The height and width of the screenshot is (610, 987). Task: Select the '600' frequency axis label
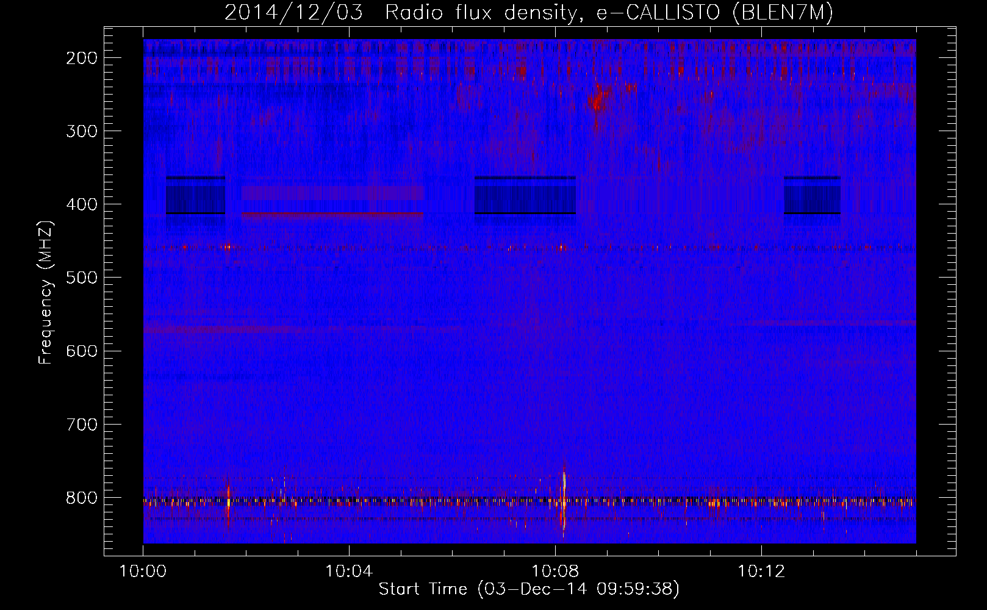81,351
